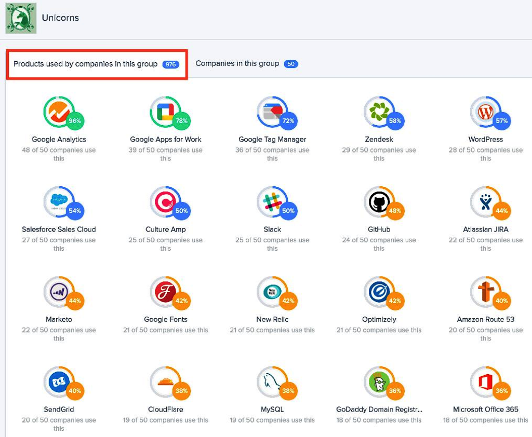Screen dimensions: 532x437
Task: Click the Zendesk logo icon
Action: [379, 112]
